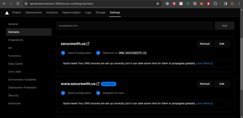Open the Logs tab

[88, 13]
